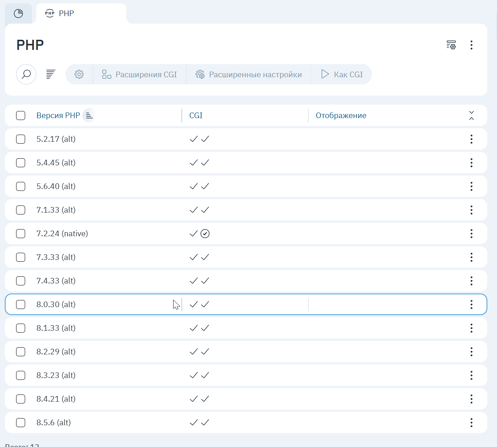The width and height of the screenshot is (497, 447).
Task: Open Расширения CGI
Action: pyautogui.click(x=139, y=74)
